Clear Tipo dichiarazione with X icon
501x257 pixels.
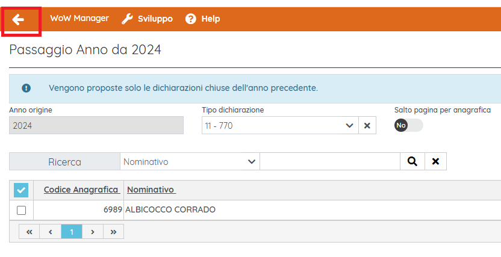[x=367, y=125]
